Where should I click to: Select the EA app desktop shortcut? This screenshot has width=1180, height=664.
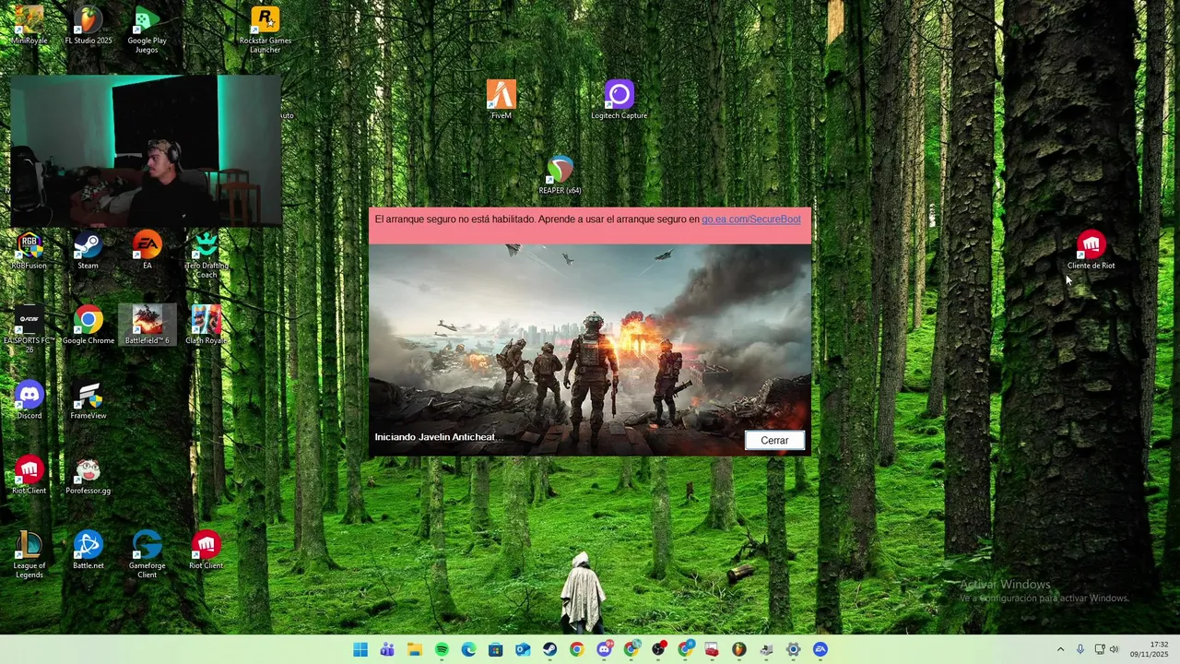tap(147, 251)
